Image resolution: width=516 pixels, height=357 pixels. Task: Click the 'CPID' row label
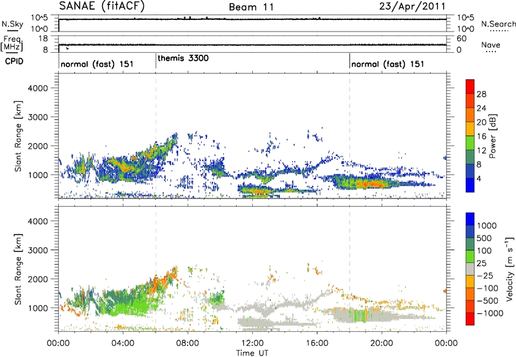point(14,61)
